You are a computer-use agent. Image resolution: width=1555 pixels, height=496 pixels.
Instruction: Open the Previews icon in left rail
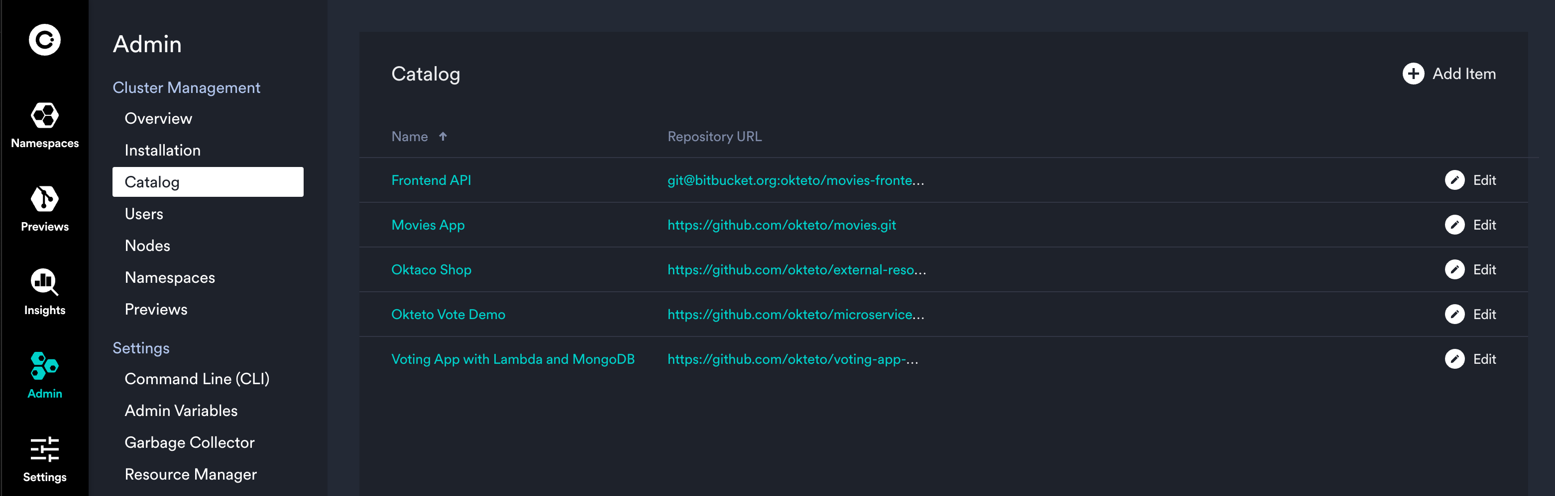pyautogui.click(x=45, y=199)
